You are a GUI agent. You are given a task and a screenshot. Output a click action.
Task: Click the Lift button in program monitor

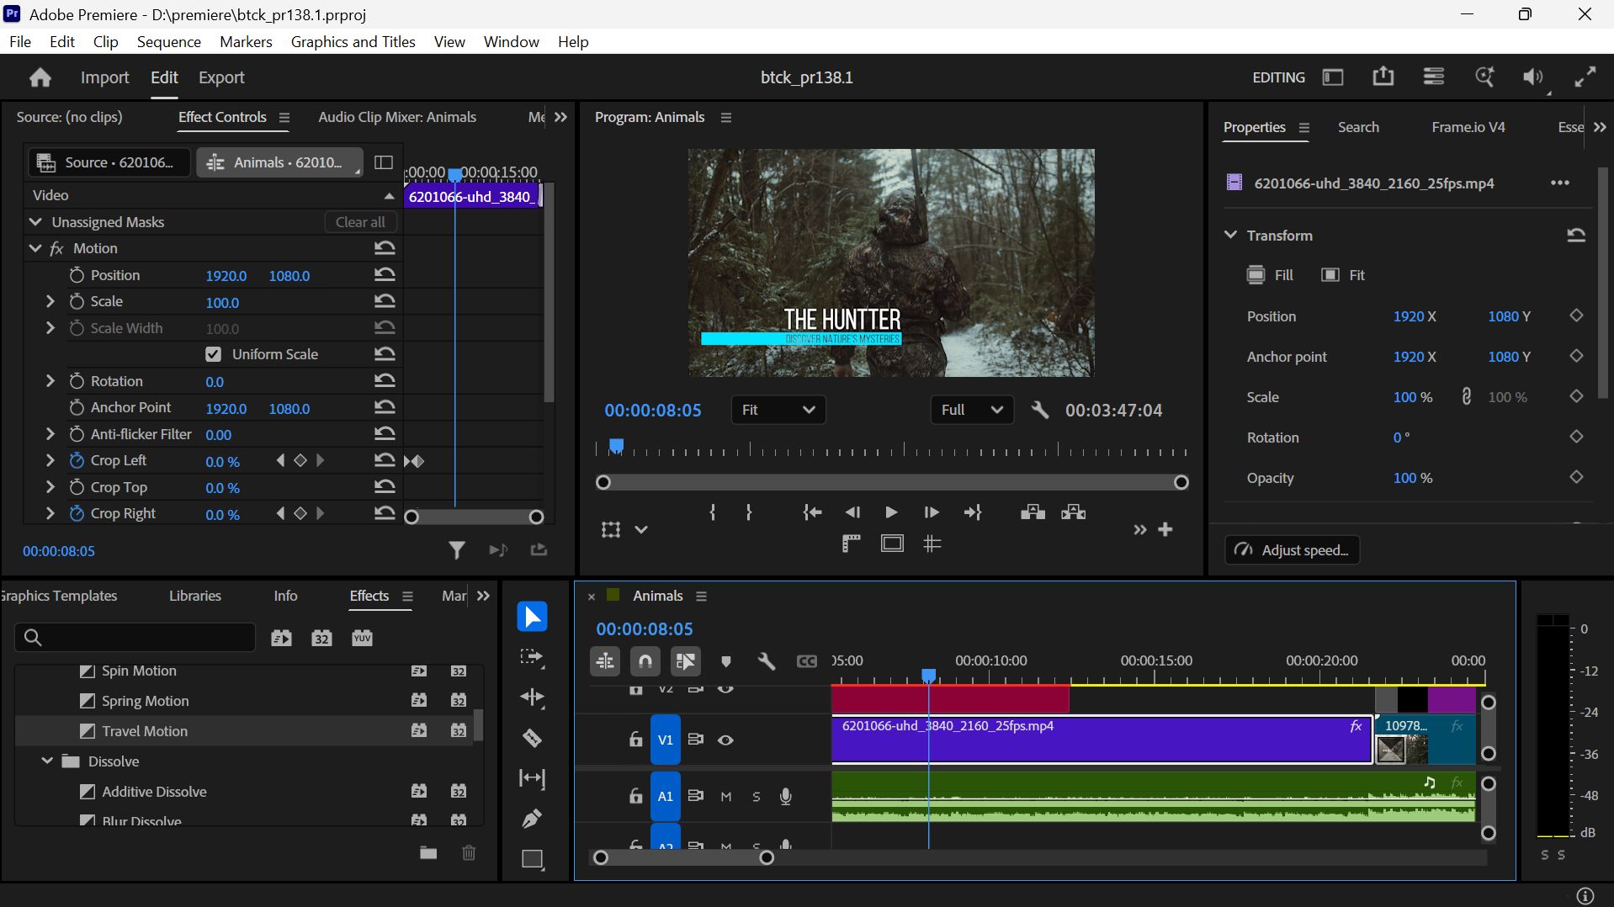pos(1033,512)
